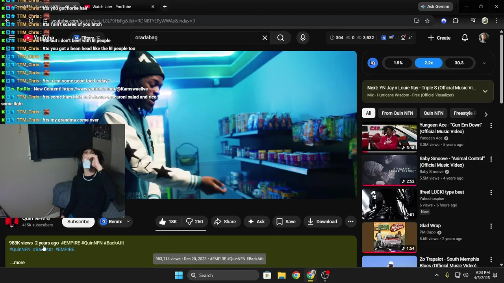
Task: Open Baby Smoove Animal Control thumbnail
Action: tap(389, 171)
